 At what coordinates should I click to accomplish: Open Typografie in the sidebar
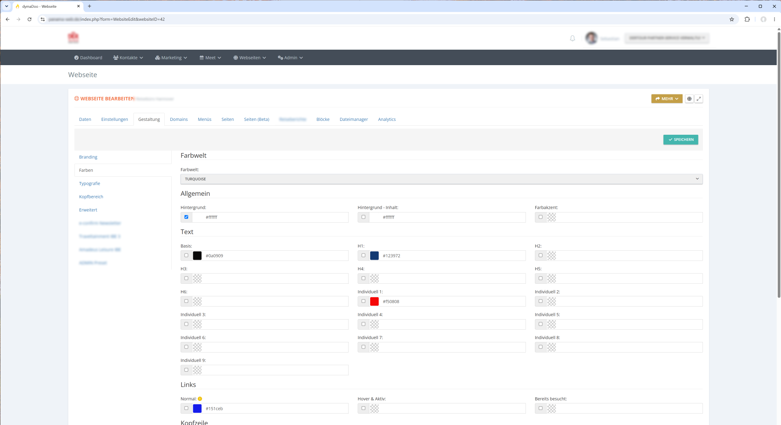point(89,184)
